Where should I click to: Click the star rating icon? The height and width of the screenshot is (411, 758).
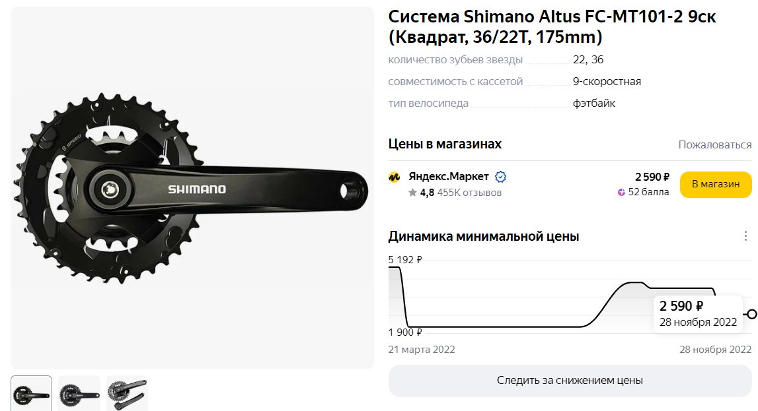coord(412,193)
